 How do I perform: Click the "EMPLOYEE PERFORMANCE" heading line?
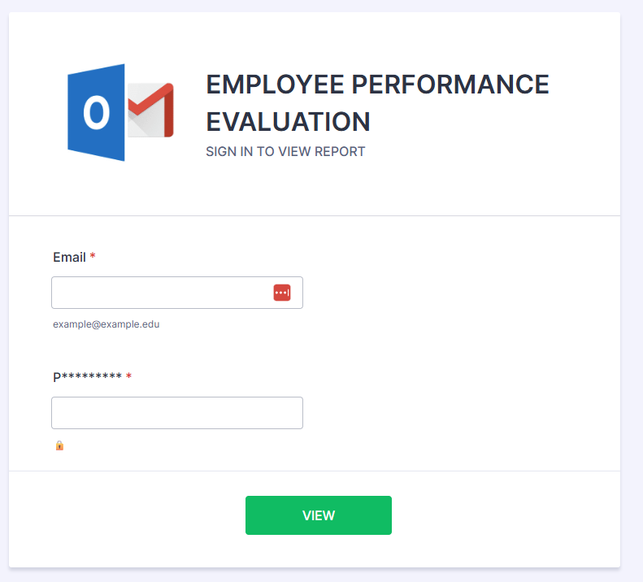[377, 84]
